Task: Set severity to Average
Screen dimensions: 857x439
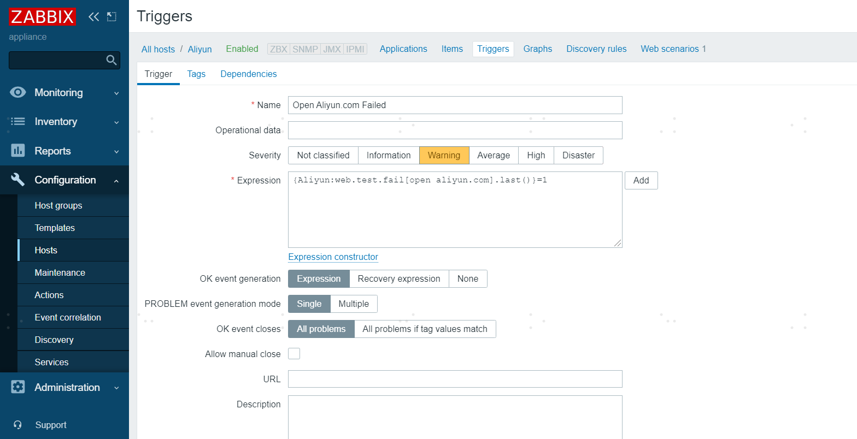Action: [494, 155]
